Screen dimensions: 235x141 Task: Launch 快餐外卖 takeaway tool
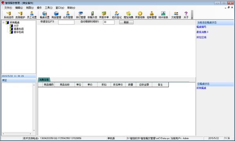coord(92,15)
